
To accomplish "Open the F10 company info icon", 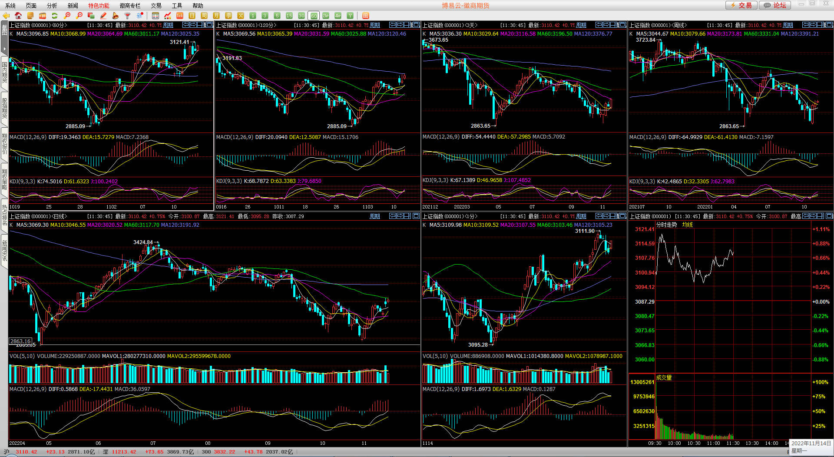I will point(43,16).
